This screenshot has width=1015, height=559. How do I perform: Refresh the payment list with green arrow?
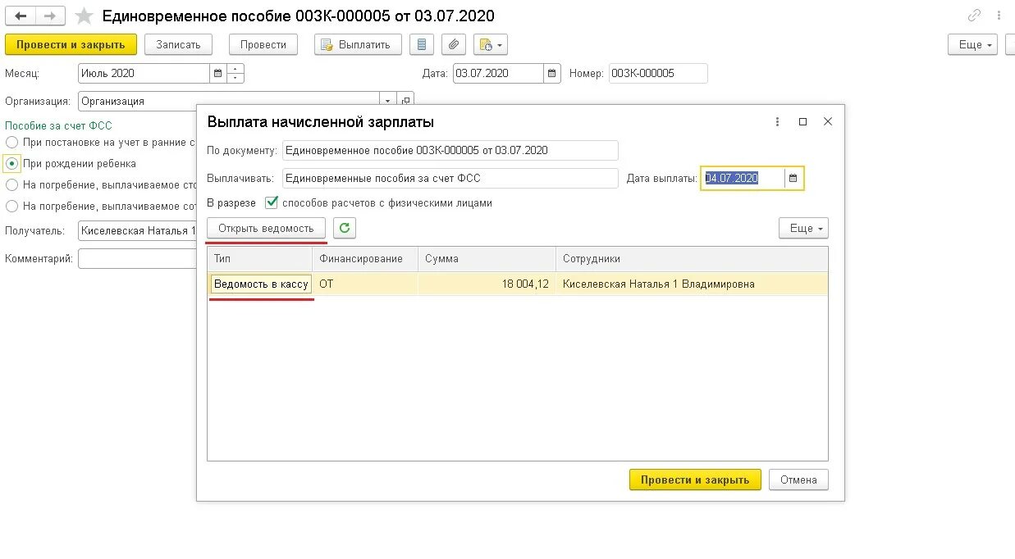pyautogui.click(x=345, y=228)
